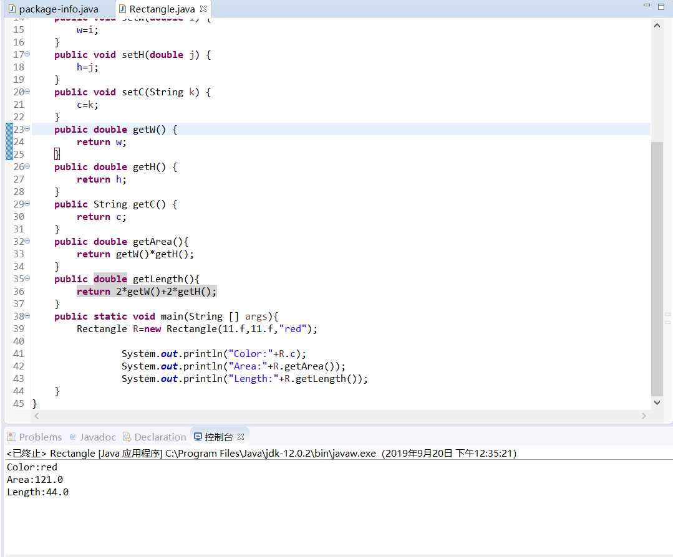The image size is (673, 557).
Task: Click 'getArea()' method name on line 32
Action: pos(157,241)
